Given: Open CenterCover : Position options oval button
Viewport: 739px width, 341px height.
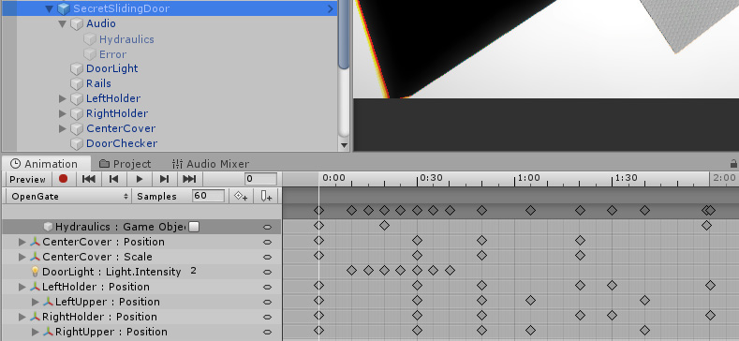Looking at the screenshot, I should point(267,242).
